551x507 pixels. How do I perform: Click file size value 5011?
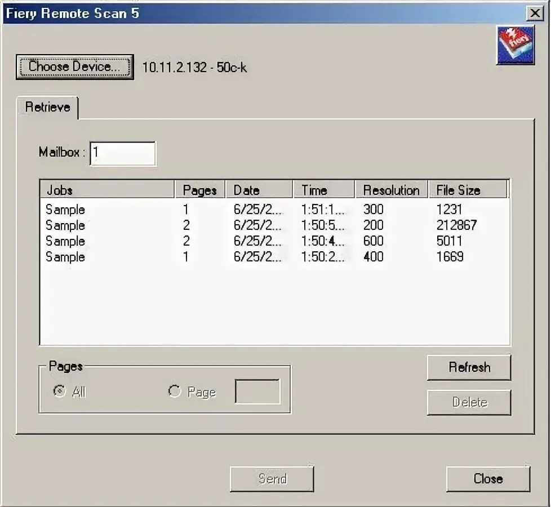[449, 241]
